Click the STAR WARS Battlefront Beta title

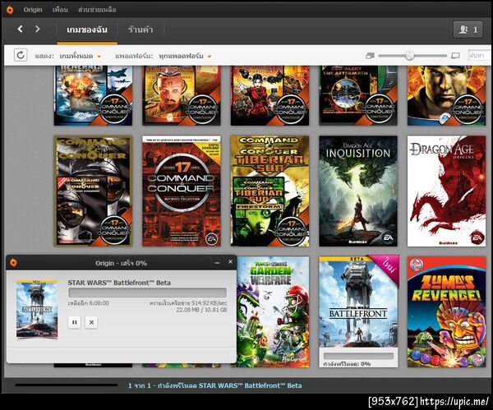pyautogui.click(x=119, y=283)
